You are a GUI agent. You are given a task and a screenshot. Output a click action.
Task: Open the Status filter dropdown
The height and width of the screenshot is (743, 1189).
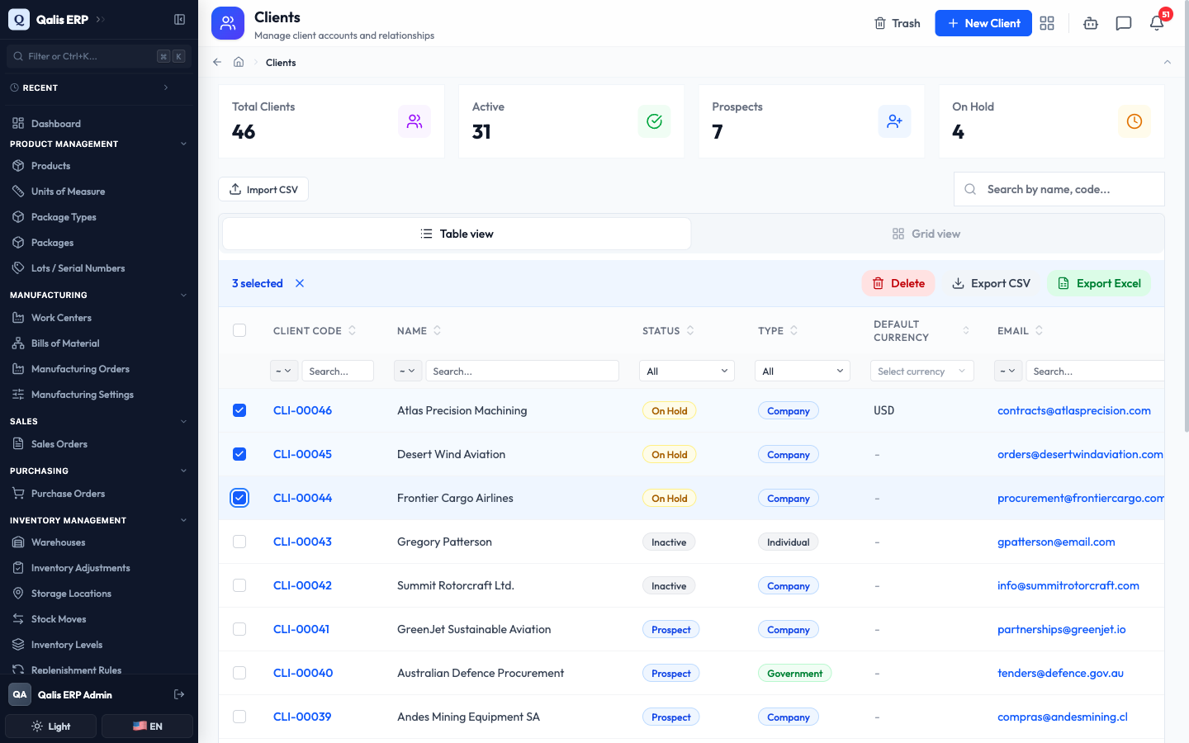pos(687,371)
